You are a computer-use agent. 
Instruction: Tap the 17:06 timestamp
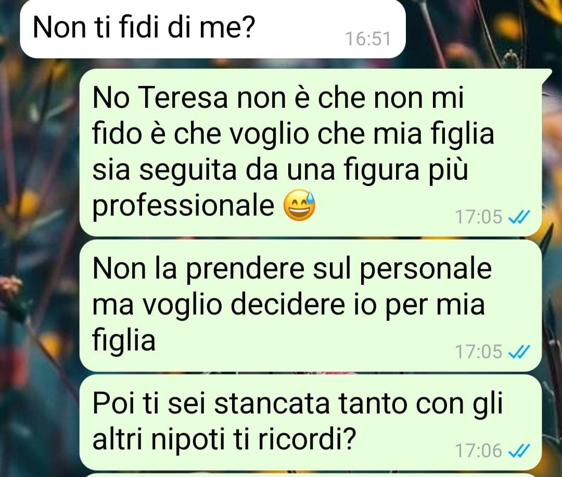click(x=479, y=450)
